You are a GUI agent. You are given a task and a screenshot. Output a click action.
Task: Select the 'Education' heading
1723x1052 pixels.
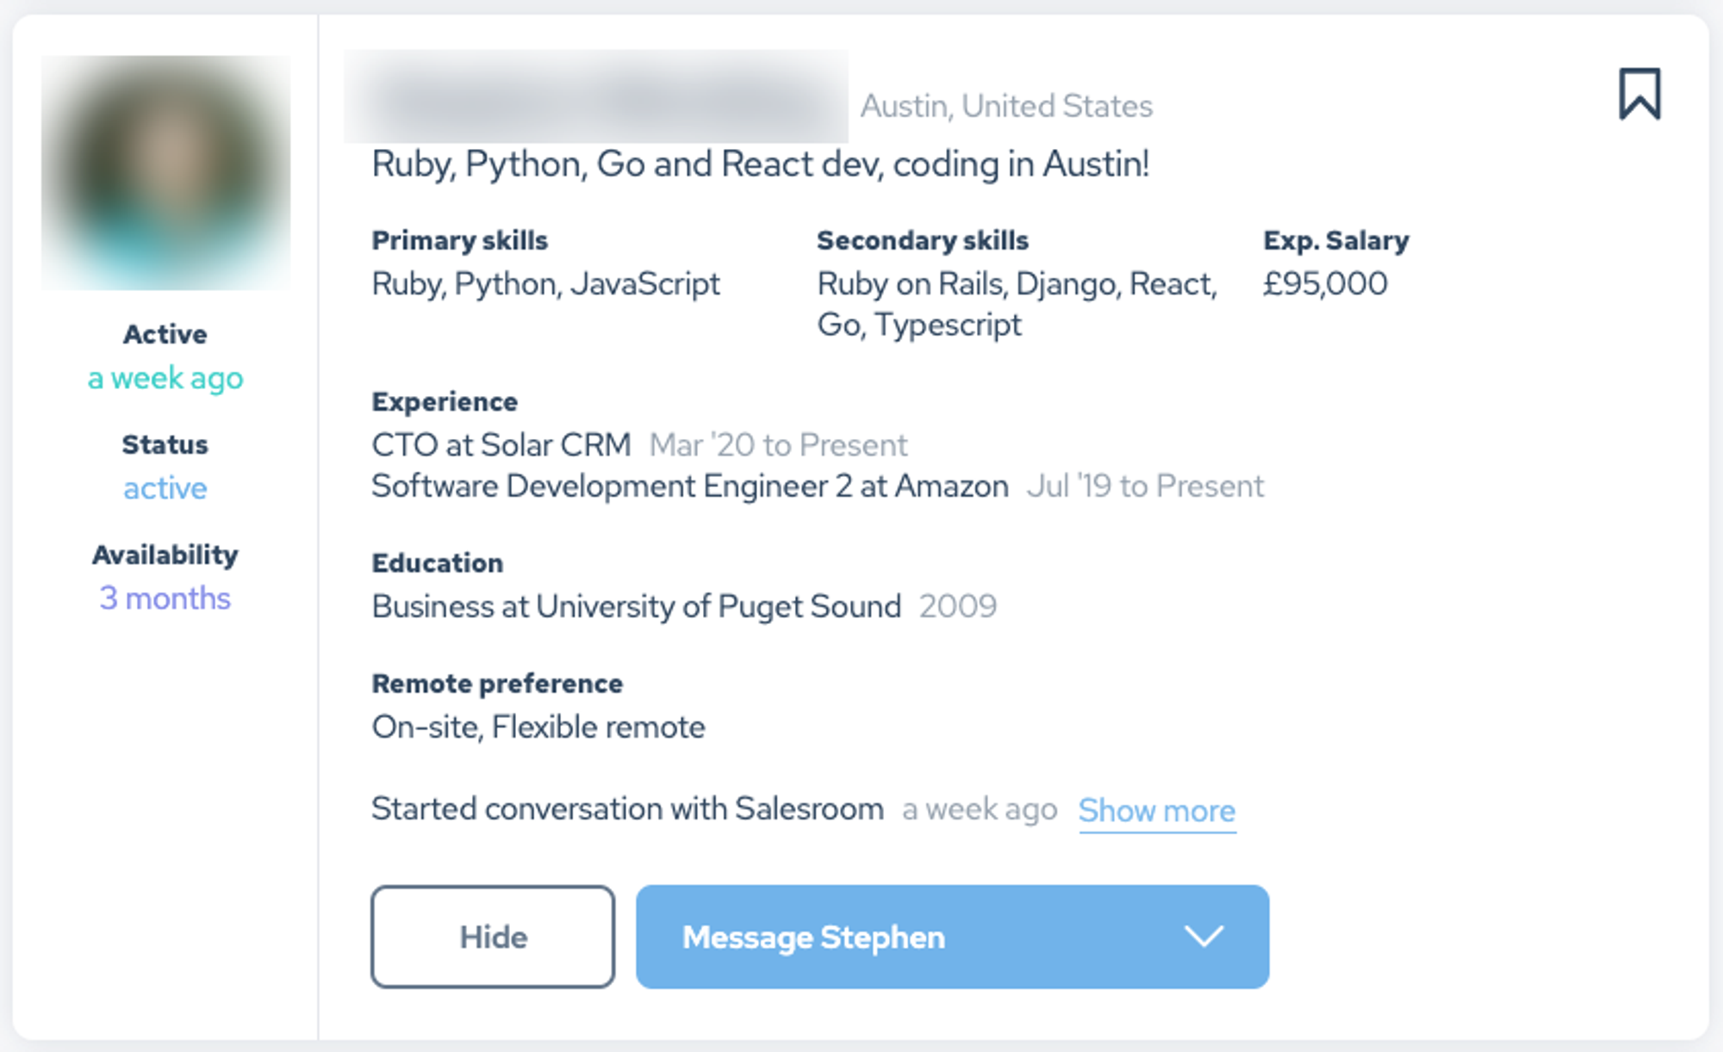tap(438, 563)
